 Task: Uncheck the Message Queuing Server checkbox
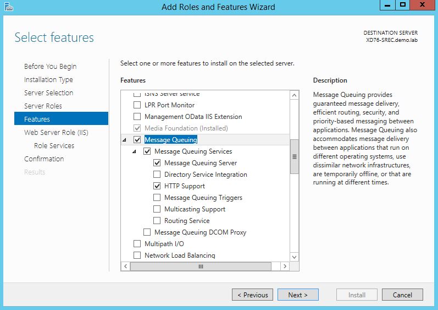(157, 163)
